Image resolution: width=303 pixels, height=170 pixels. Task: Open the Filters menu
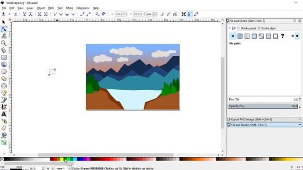coord(69,8)
